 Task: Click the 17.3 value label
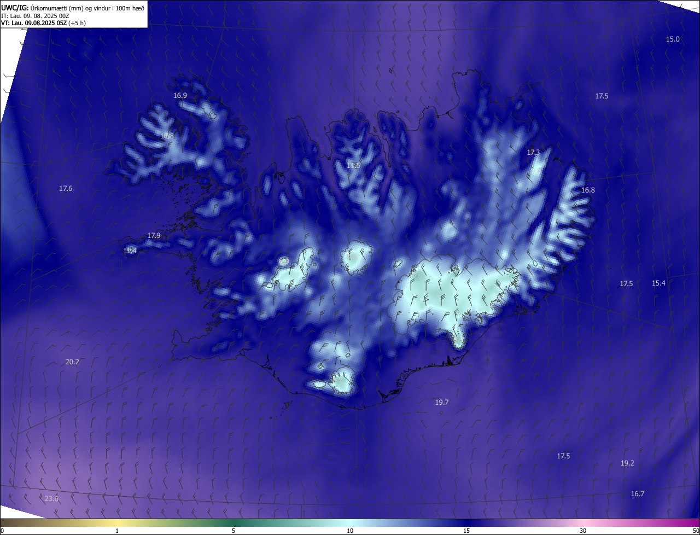(533, 152)
